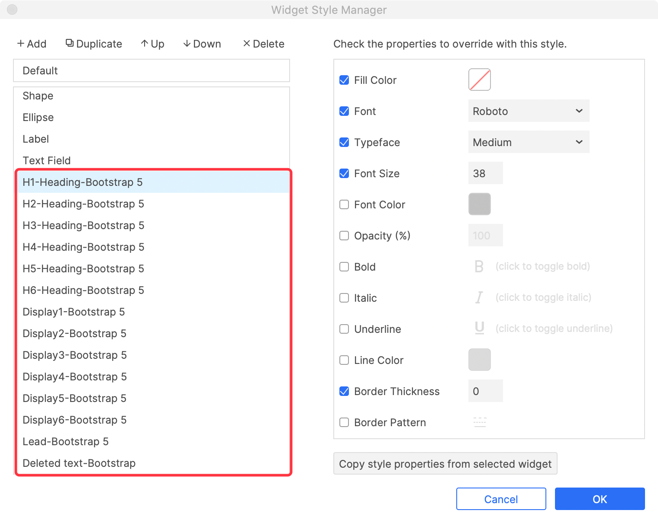658x523 pixels.
Task: Uncheck the Fill Color checkbox
Action: (x=344, y=80)
